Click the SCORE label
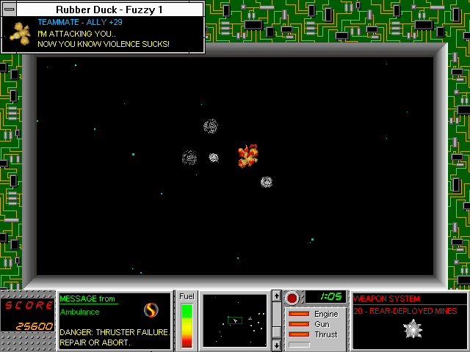Image resolution: width=470 pixels, height=352 pixels. point(29,305)
